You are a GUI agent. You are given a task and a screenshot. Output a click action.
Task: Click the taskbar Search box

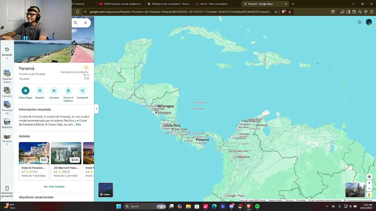(x=145, y=206)
